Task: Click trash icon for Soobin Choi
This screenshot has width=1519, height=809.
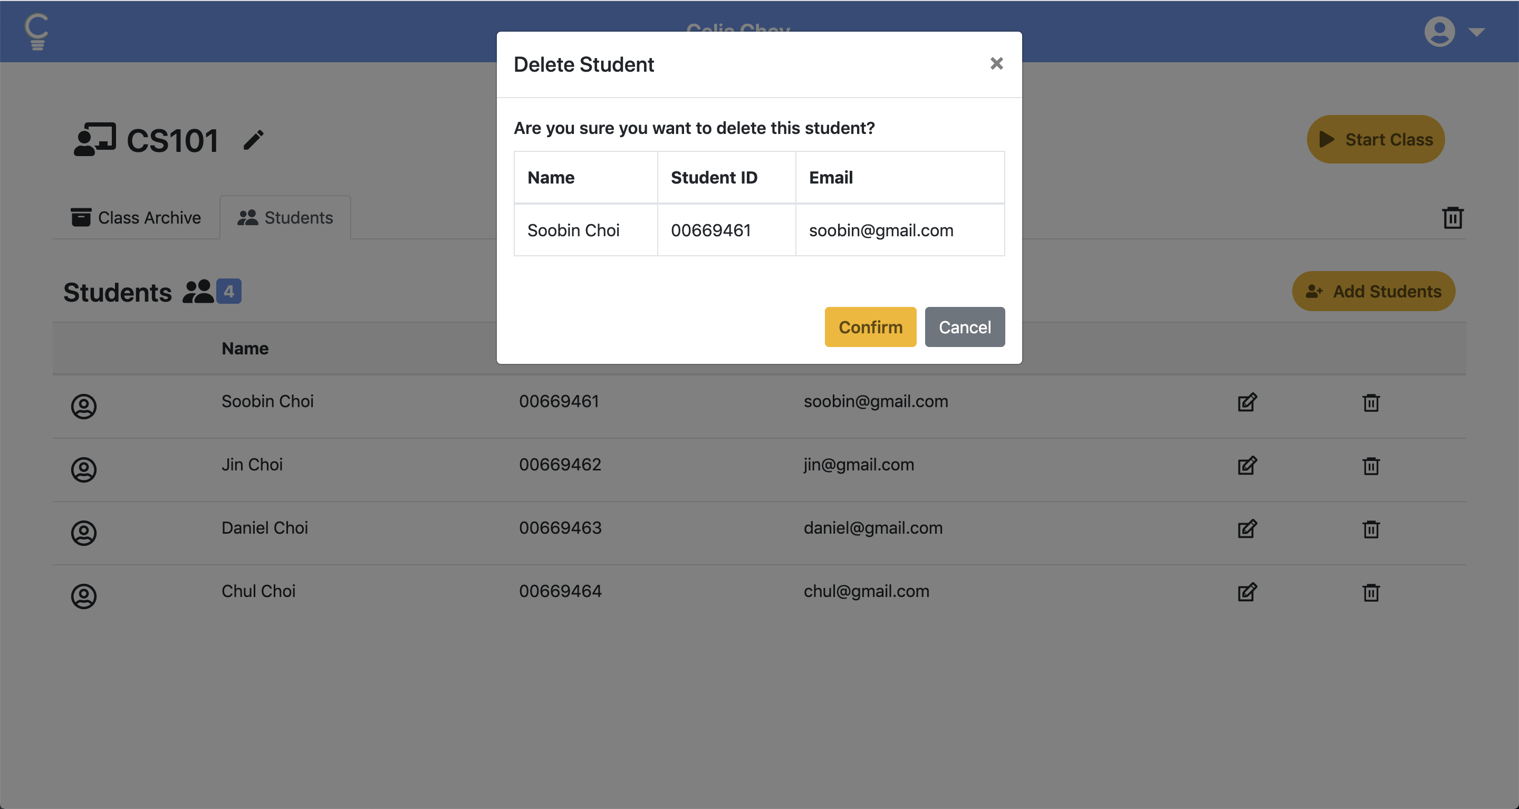Action: (x=1371, y=403)
